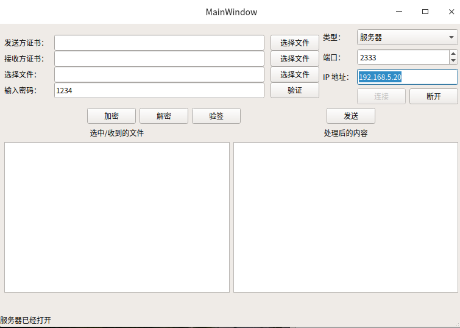Focus the 接收方证书 text field

[x=159, y=59]
